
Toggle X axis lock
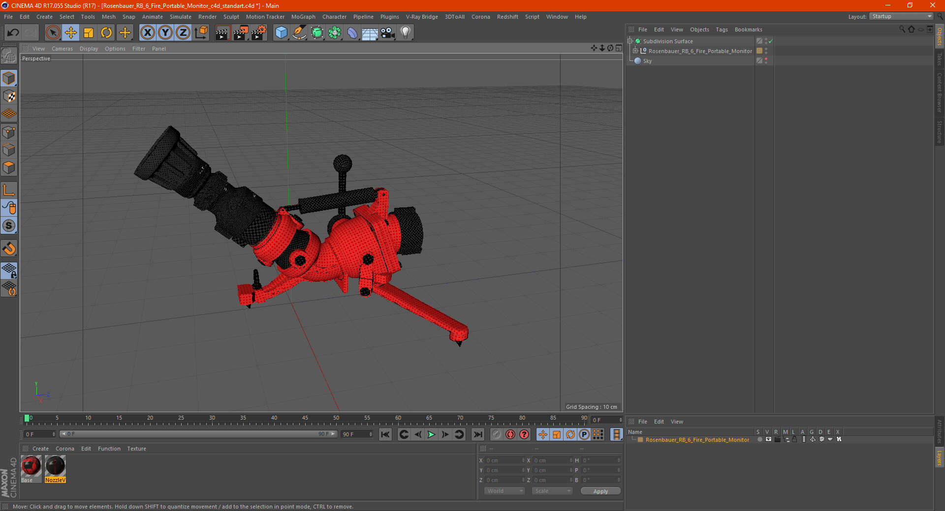pyautogui.click(x=147, y=33)
